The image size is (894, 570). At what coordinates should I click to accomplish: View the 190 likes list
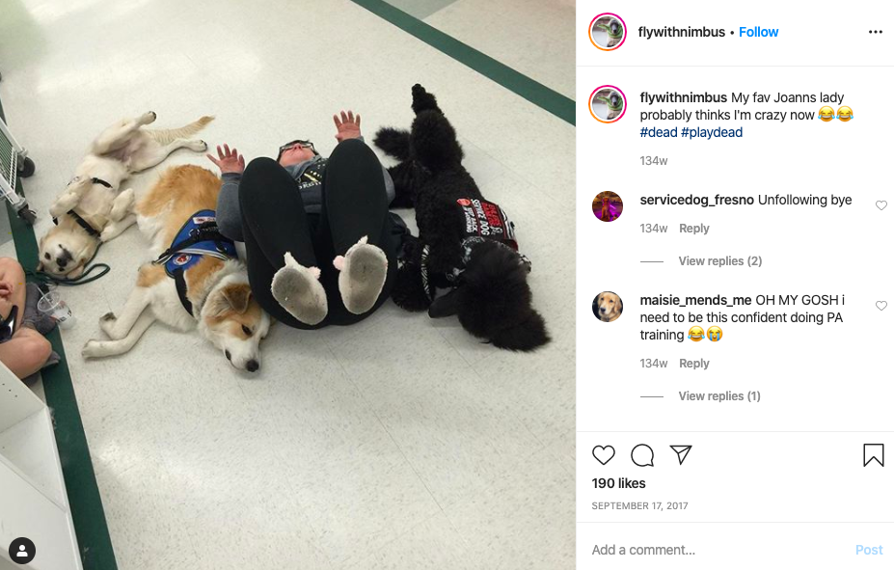(618, 483)
